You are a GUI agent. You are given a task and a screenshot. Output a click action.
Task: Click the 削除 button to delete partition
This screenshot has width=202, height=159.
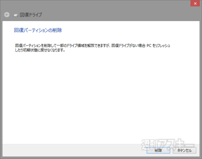point(158,150)
